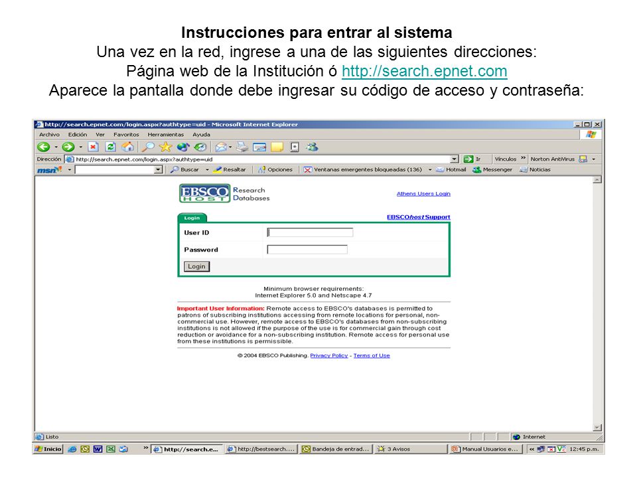Click the Login tab
The width and height of the screenshot is (637, 478).
[192, 218]
